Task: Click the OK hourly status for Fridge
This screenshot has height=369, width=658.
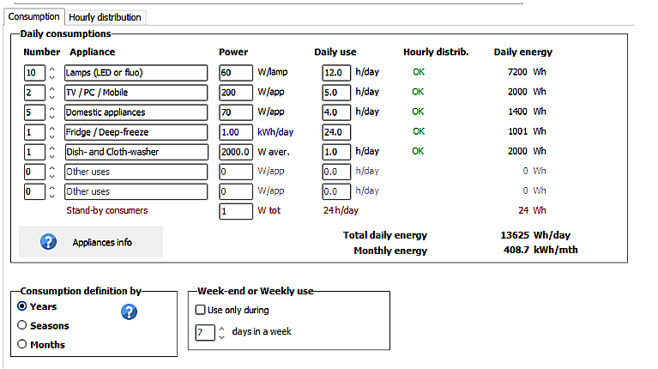Action: pyautogui.click(x=419, y=131)
